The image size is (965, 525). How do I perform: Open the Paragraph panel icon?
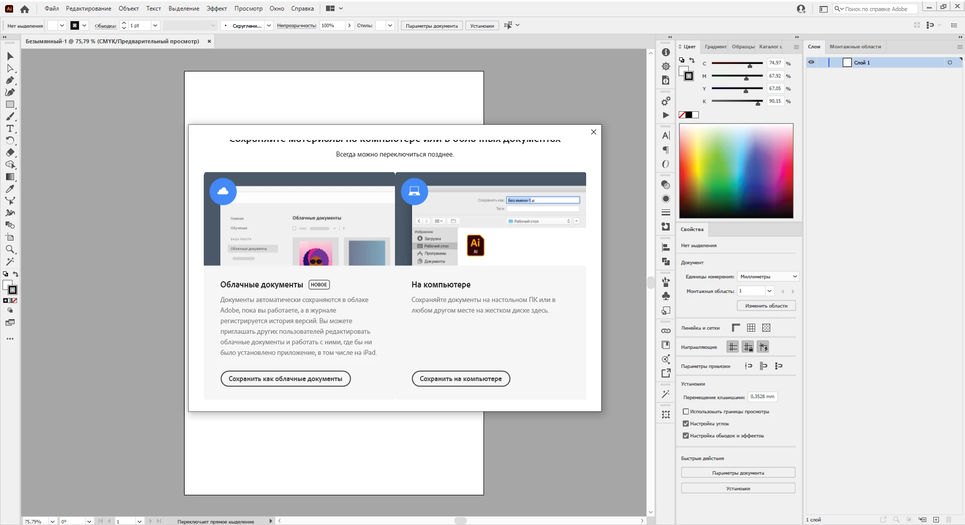pos(666,150)
